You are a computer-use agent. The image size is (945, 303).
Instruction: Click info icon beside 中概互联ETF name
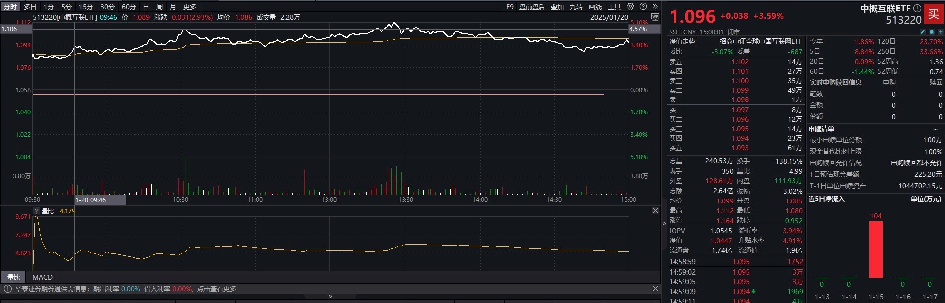[x=917, y=8]
